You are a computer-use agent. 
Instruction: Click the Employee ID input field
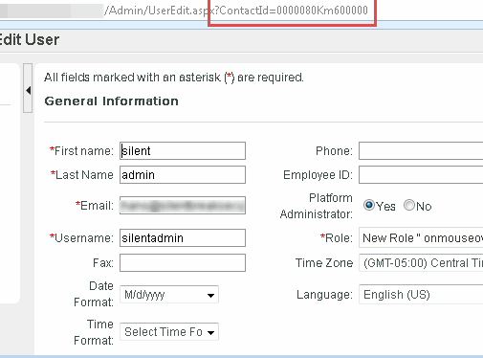421,175
